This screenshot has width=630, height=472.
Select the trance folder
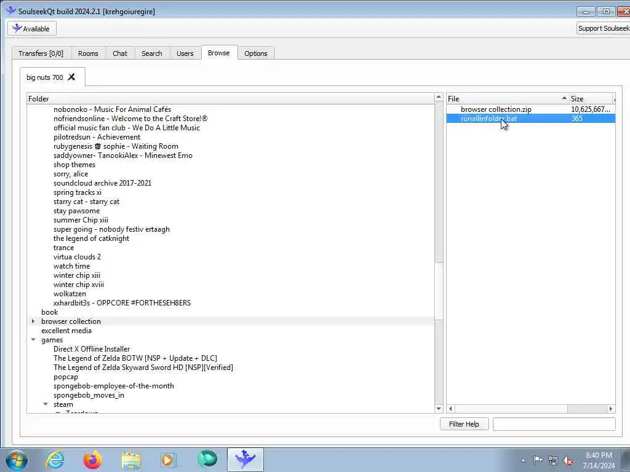(63, 248)
